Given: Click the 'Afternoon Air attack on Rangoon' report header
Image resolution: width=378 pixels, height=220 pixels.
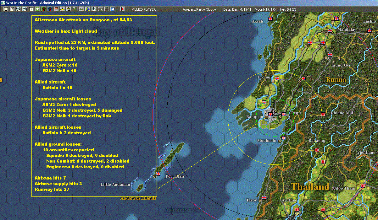Looking at the screenshot, I should (x=83, y=20).
